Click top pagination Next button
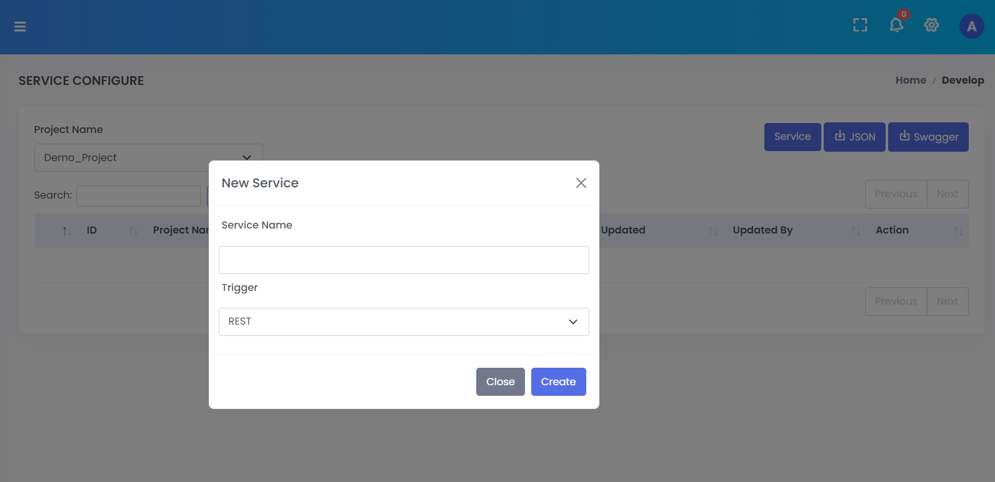 (947, 194)
